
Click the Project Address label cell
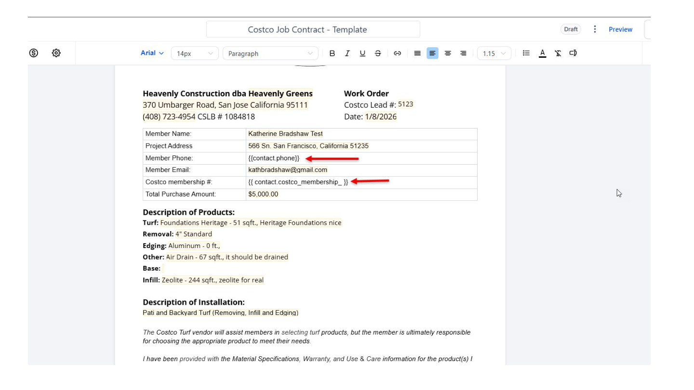click(194, 146)
